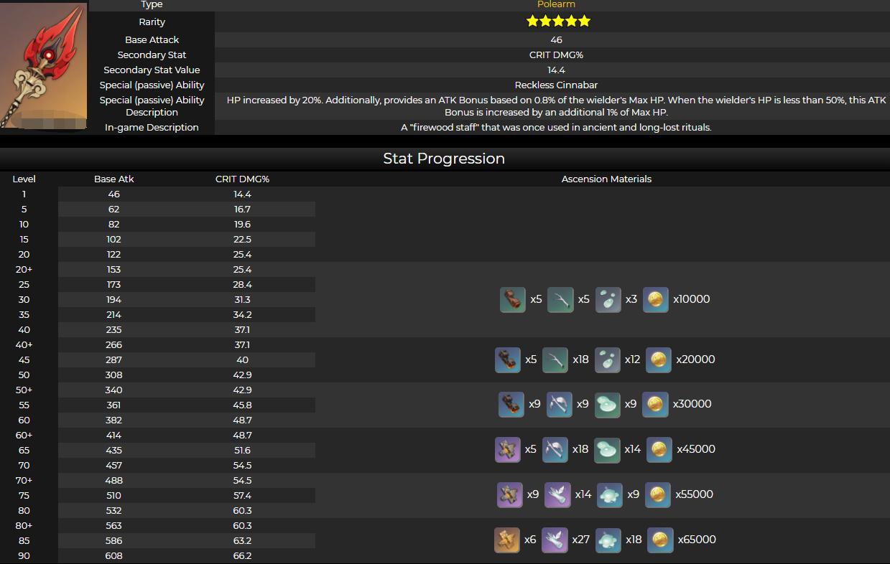
Task: Click the Stat Progression section header
Action: click(444, 159)
